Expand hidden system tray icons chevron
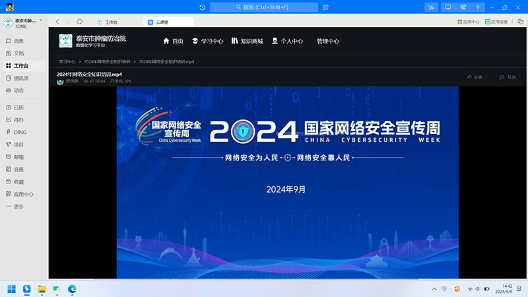Viewport: 528px width, 297px height. [434, 289]
